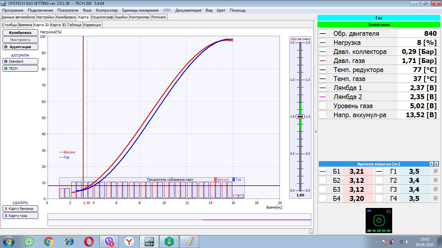Switch to the Осциллограф tab
The image size is (442, 248).
[102, 17]
